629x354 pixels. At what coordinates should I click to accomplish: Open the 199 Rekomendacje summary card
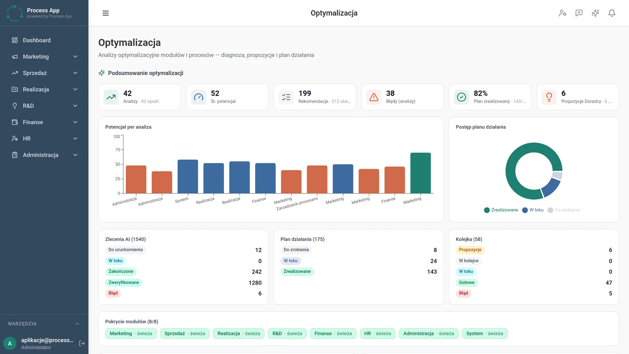pos(315,97)
